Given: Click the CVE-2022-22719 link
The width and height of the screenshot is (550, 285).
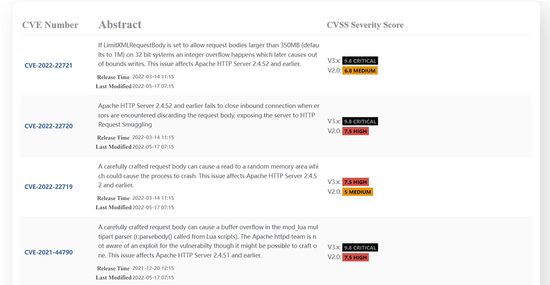Looking at the screenshot, I should click(x=48, y=187).
